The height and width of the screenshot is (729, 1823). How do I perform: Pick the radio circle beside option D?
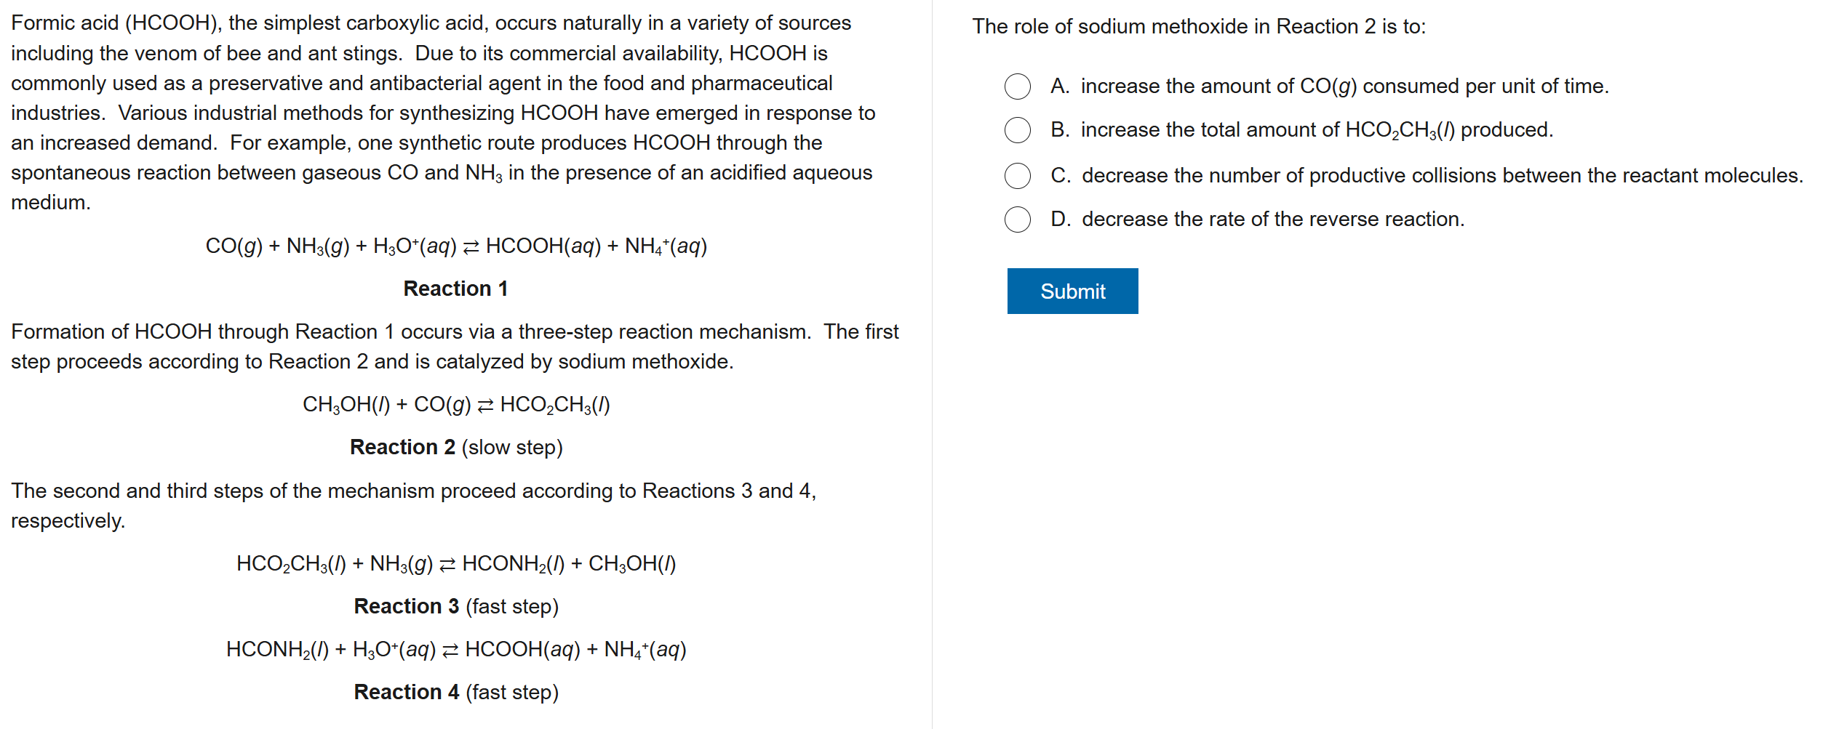(x=1017, y=219)
